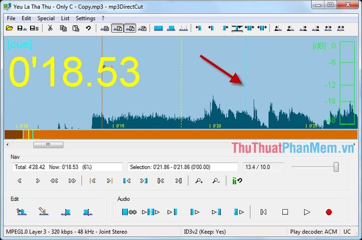Click the Open file folder icon
The image size is (362, 240).
coord(9,28)
